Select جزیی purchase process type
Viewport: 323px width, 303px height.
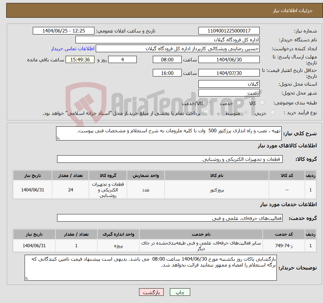pos(272,112)
